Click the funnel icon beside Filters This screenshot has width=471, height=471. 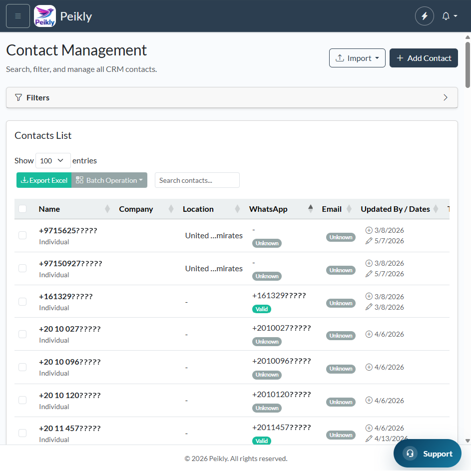[18, 97]
